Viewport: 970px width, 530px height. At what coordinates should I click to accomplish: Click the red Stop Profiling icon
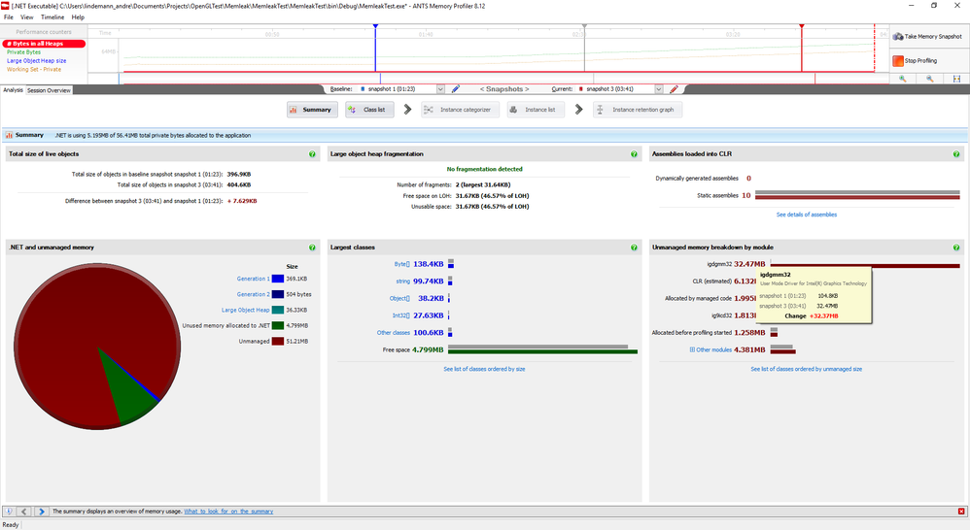[898, 60]
